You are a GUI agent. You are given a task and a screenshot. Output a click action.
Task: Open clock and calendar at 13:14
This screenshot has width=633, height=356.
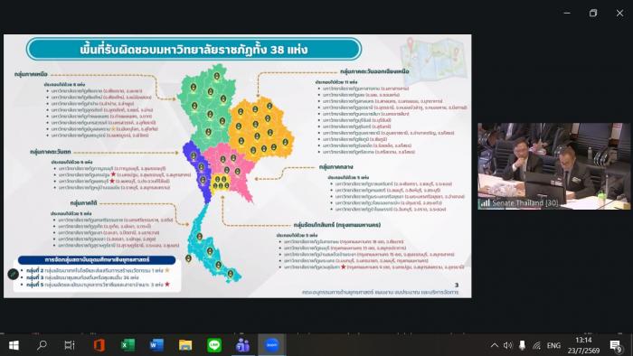[584, 345]
